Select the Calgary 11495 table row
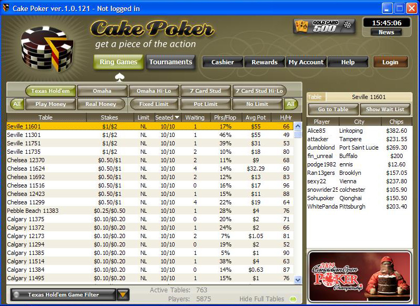The height and width of the screenshot is (306, 420). click(x=150, y=278)
